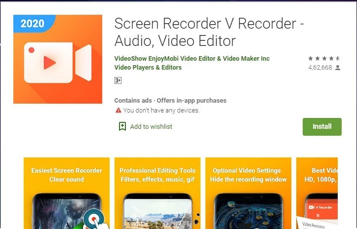
Task: Click the wishlist bookmark icon
Action: [x=122, y=126]
